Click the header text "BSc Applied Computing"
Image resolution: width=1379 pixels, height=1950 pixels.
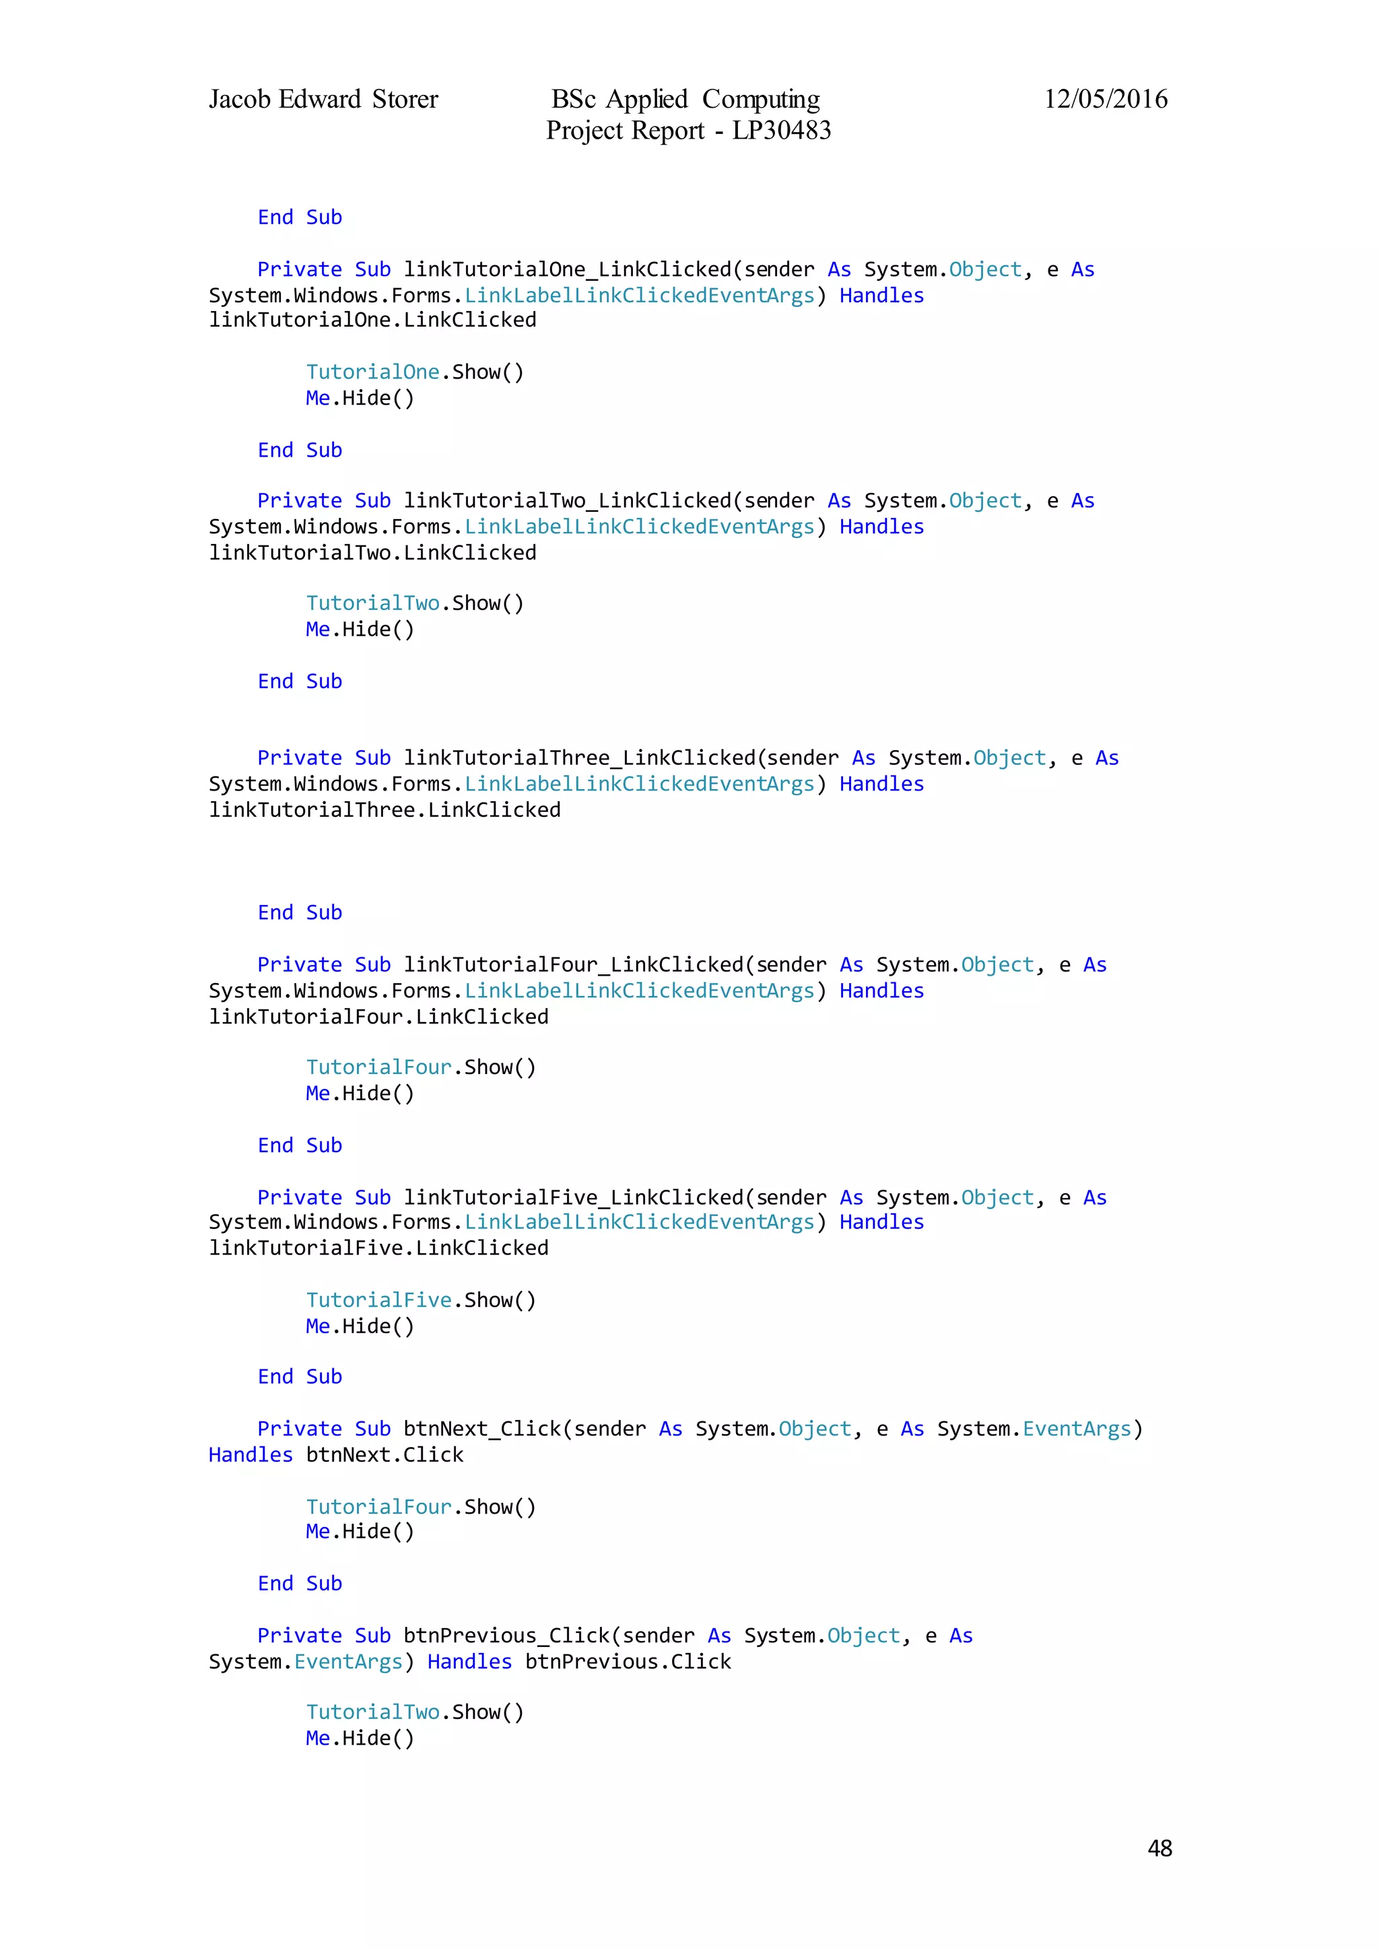coord(686,100)
